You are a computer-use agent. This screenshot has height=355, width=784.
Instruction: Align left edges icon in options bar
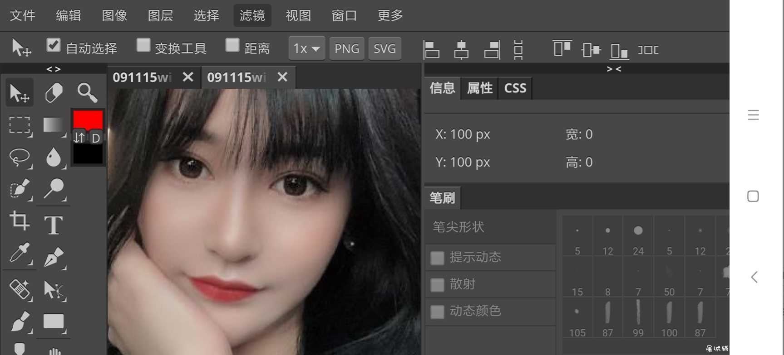coord(431,49)
